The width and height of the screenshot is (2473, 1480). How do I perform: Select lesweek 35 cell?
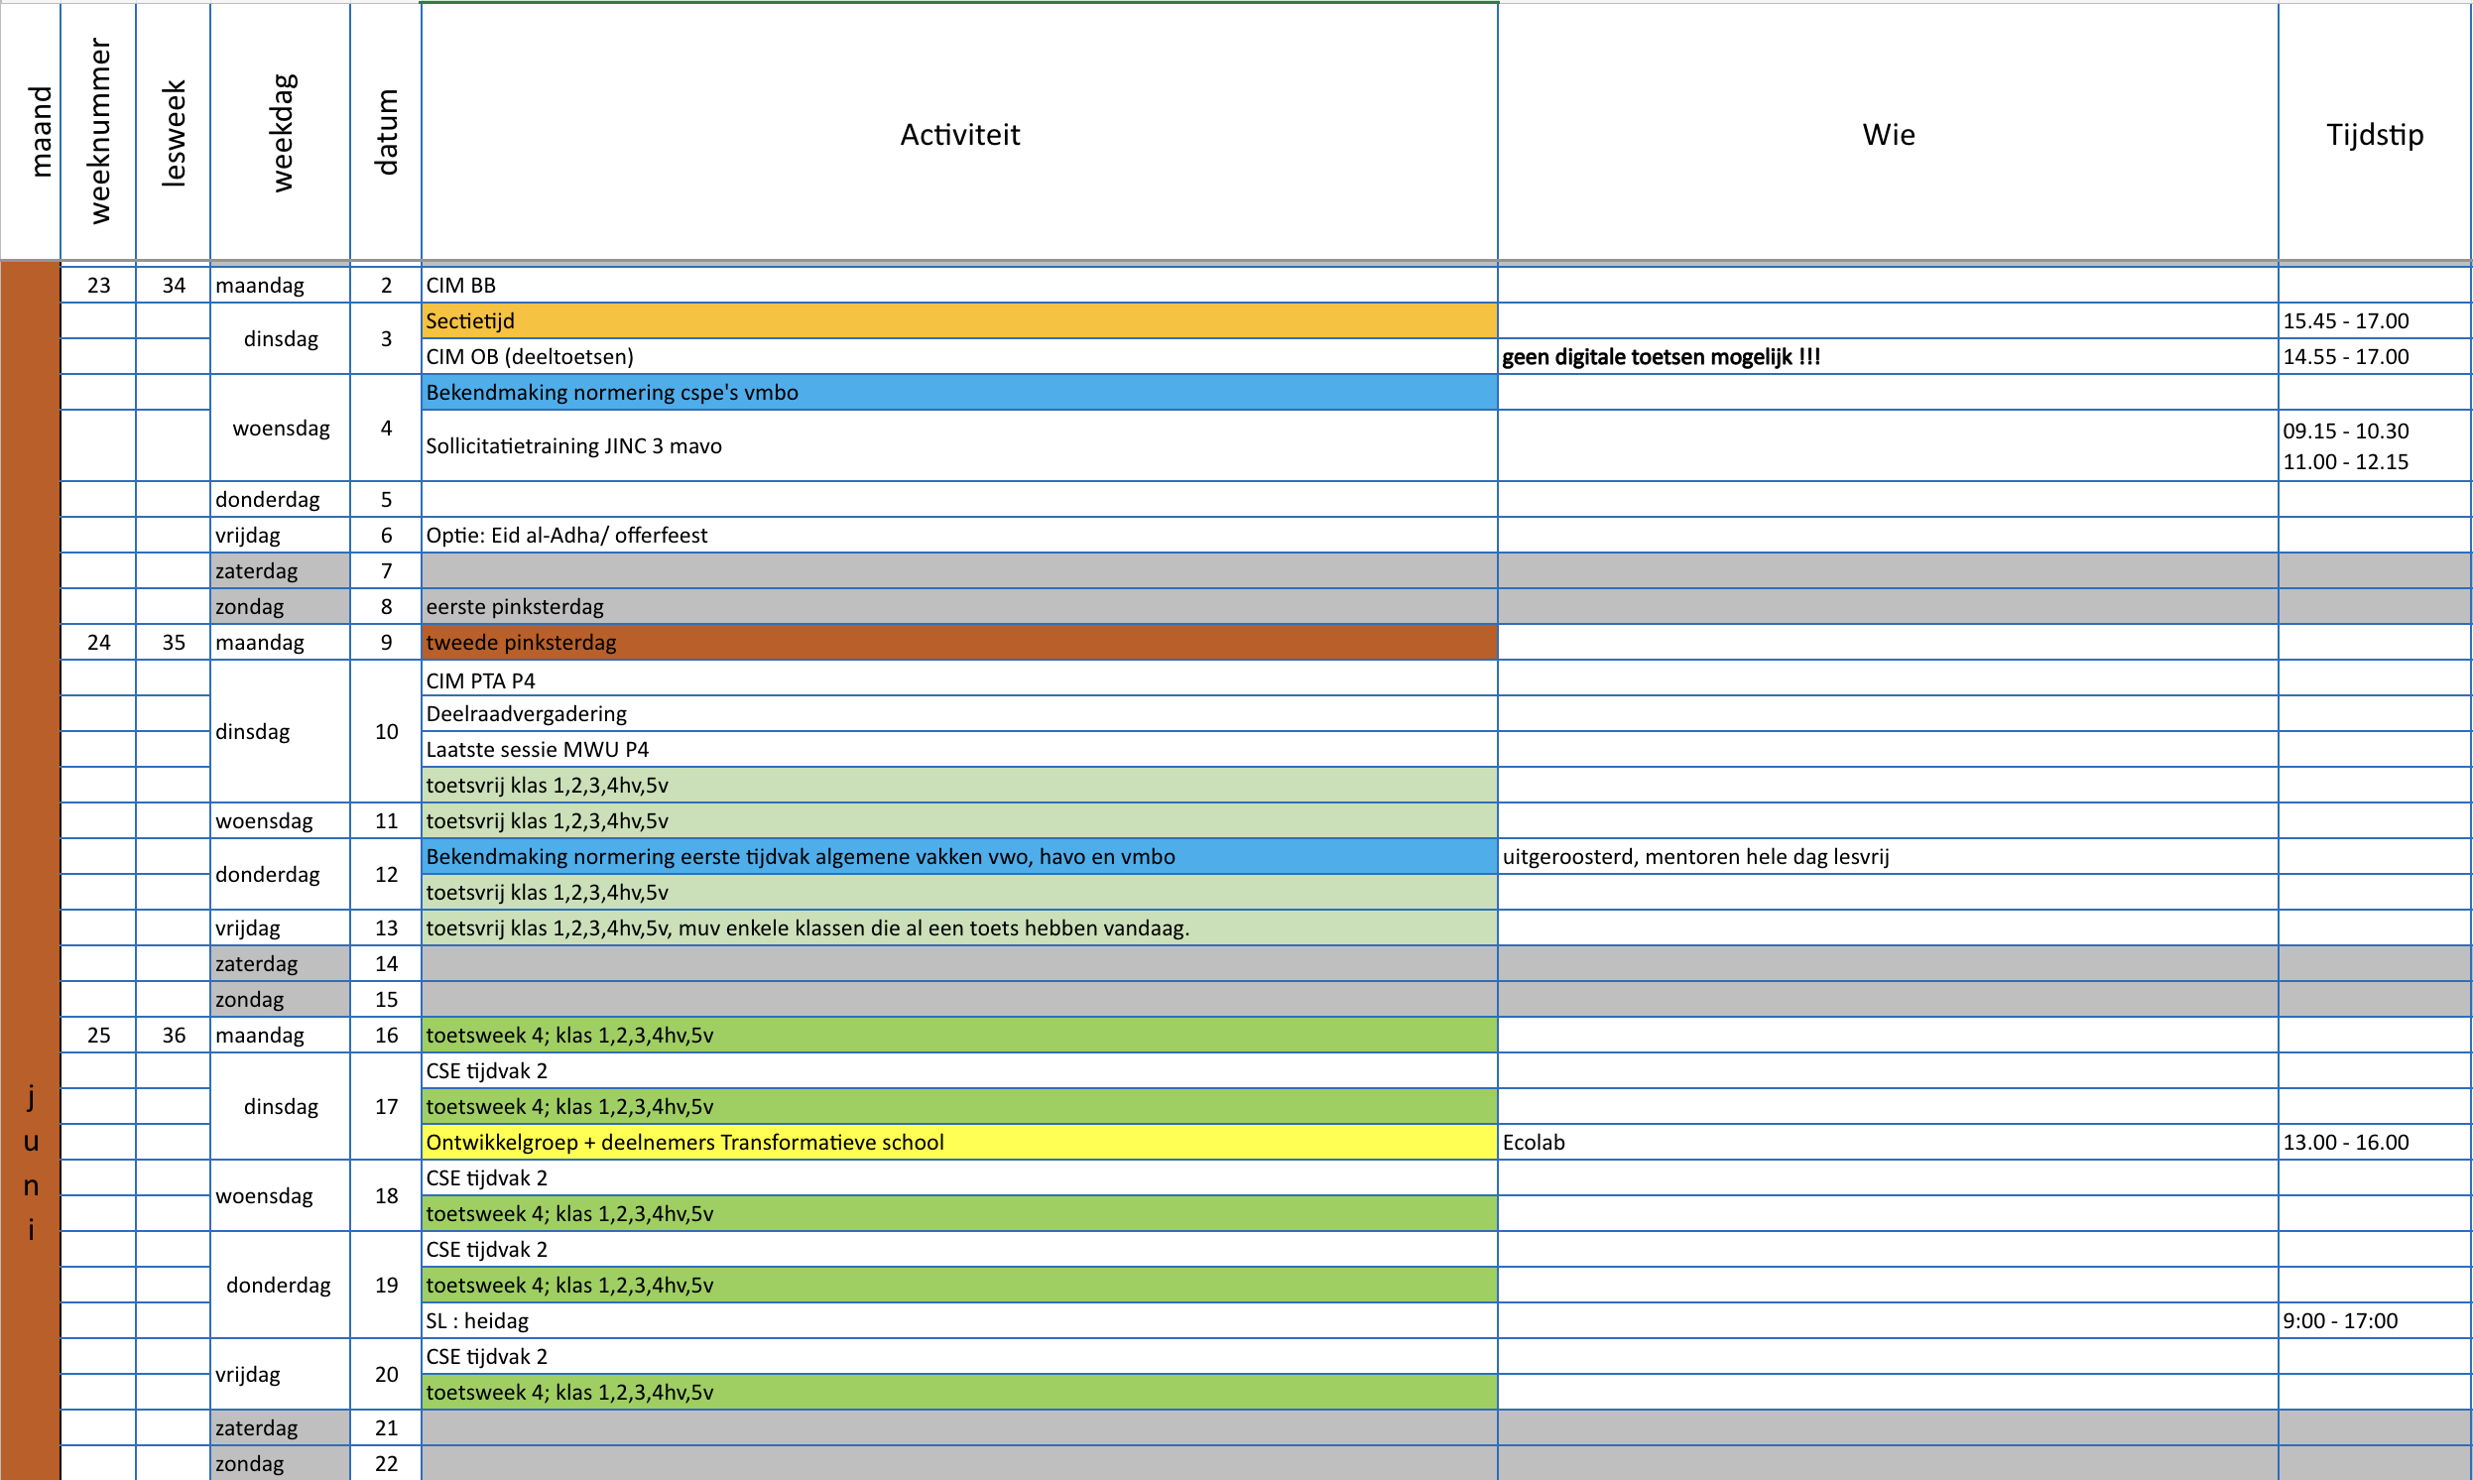[x=173, y=643]
